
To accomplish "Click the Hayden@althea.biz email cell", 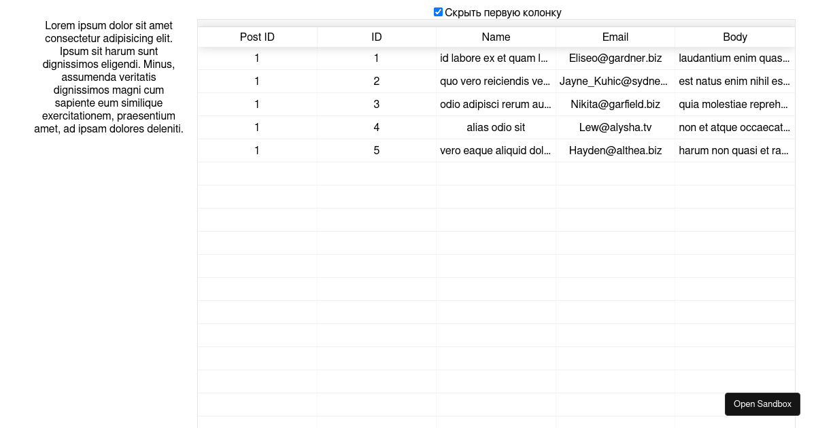I will coord(615,150).
